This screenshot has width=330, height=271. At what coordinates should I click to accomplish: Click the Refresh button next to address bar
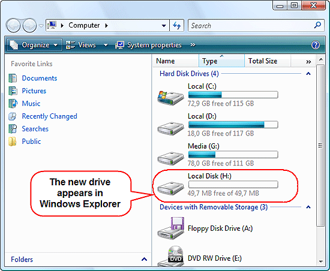click(x=177, y=26)
